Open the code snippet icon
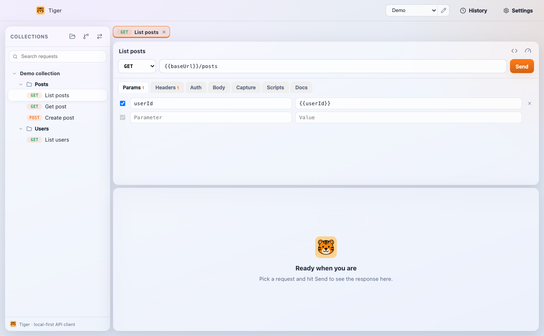The image size is (544, 336). 514,51
